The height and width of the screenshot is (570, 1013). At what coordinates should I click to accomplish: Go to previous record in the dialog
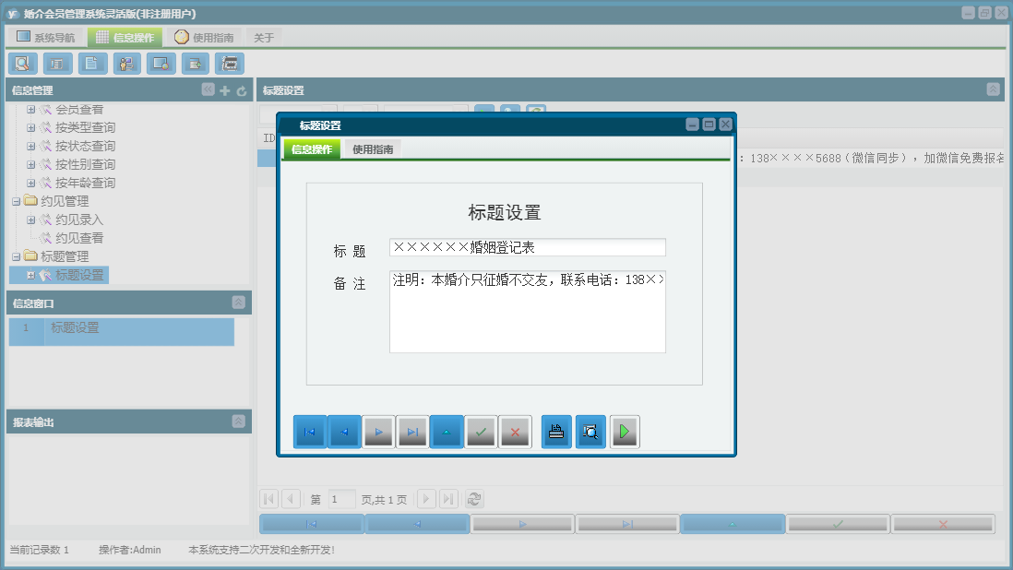(343, 431)
